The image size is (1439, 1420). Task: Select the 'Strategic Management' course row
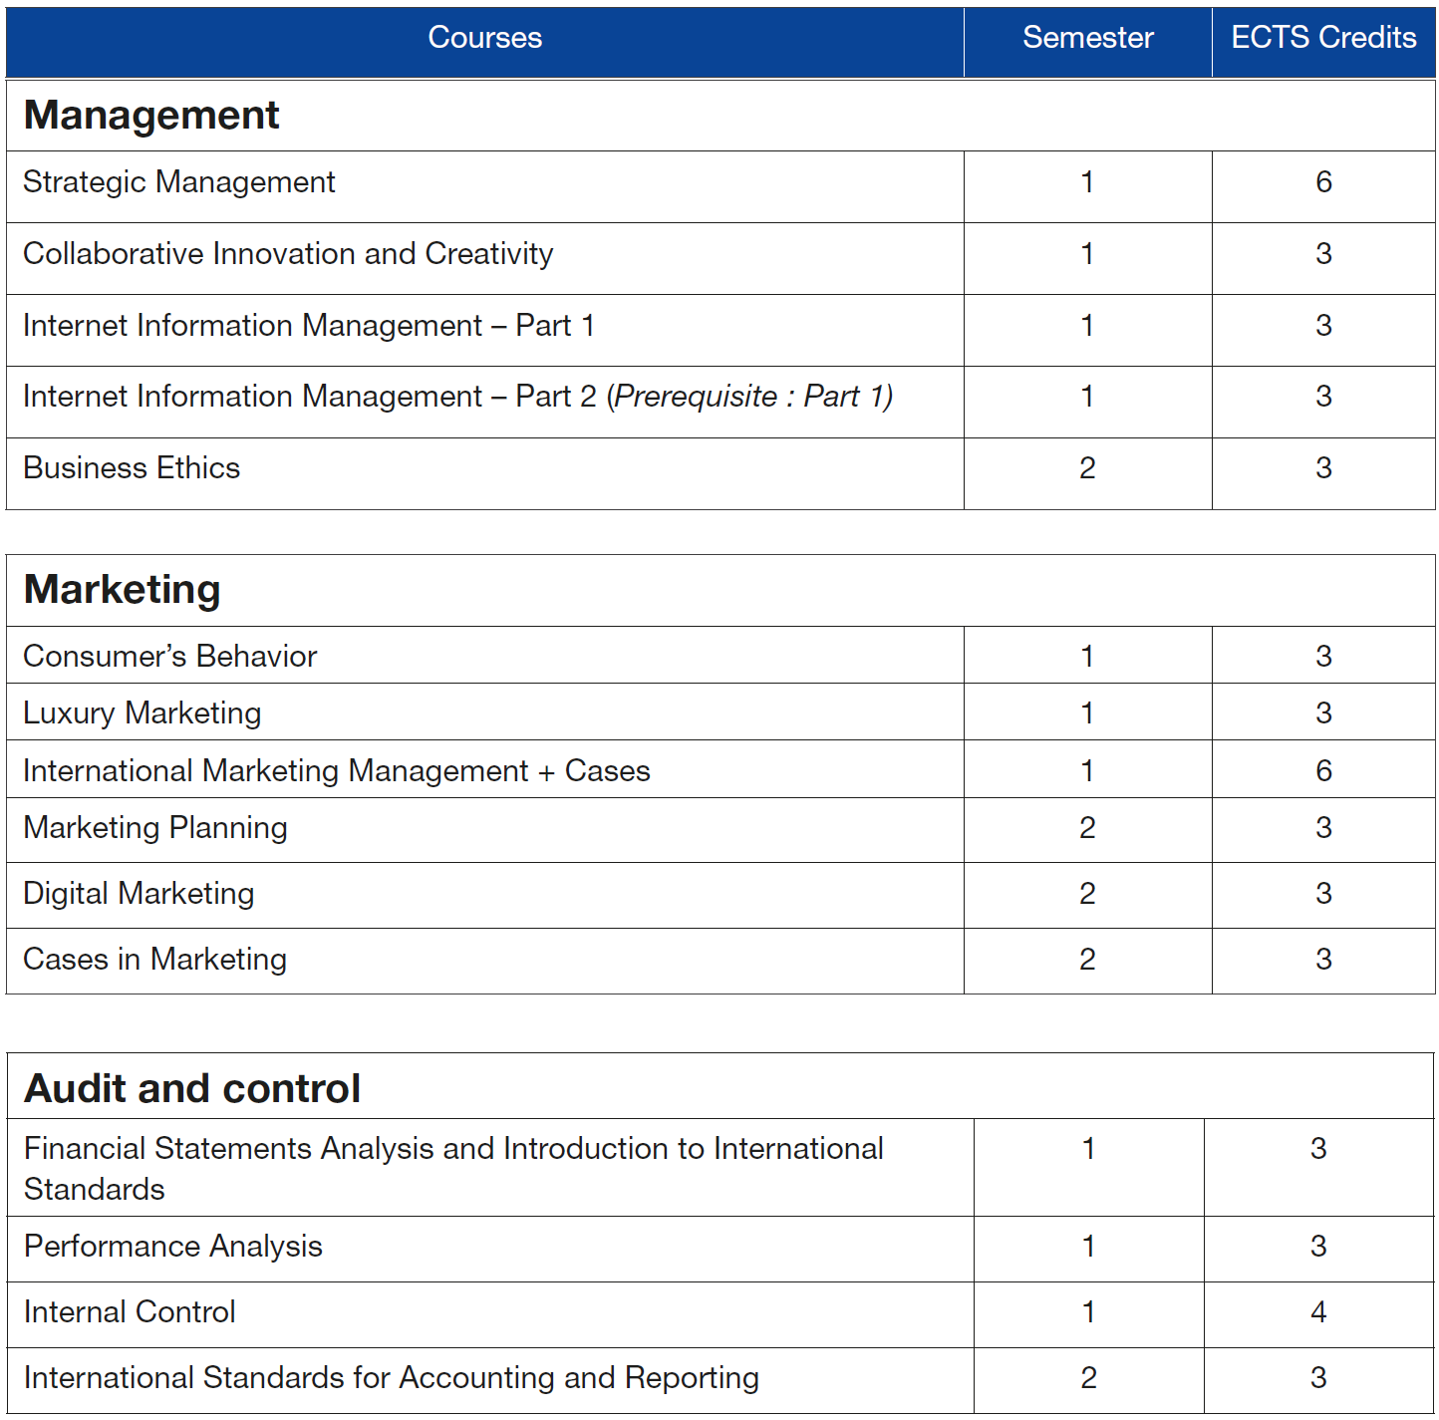coord(720,186)
